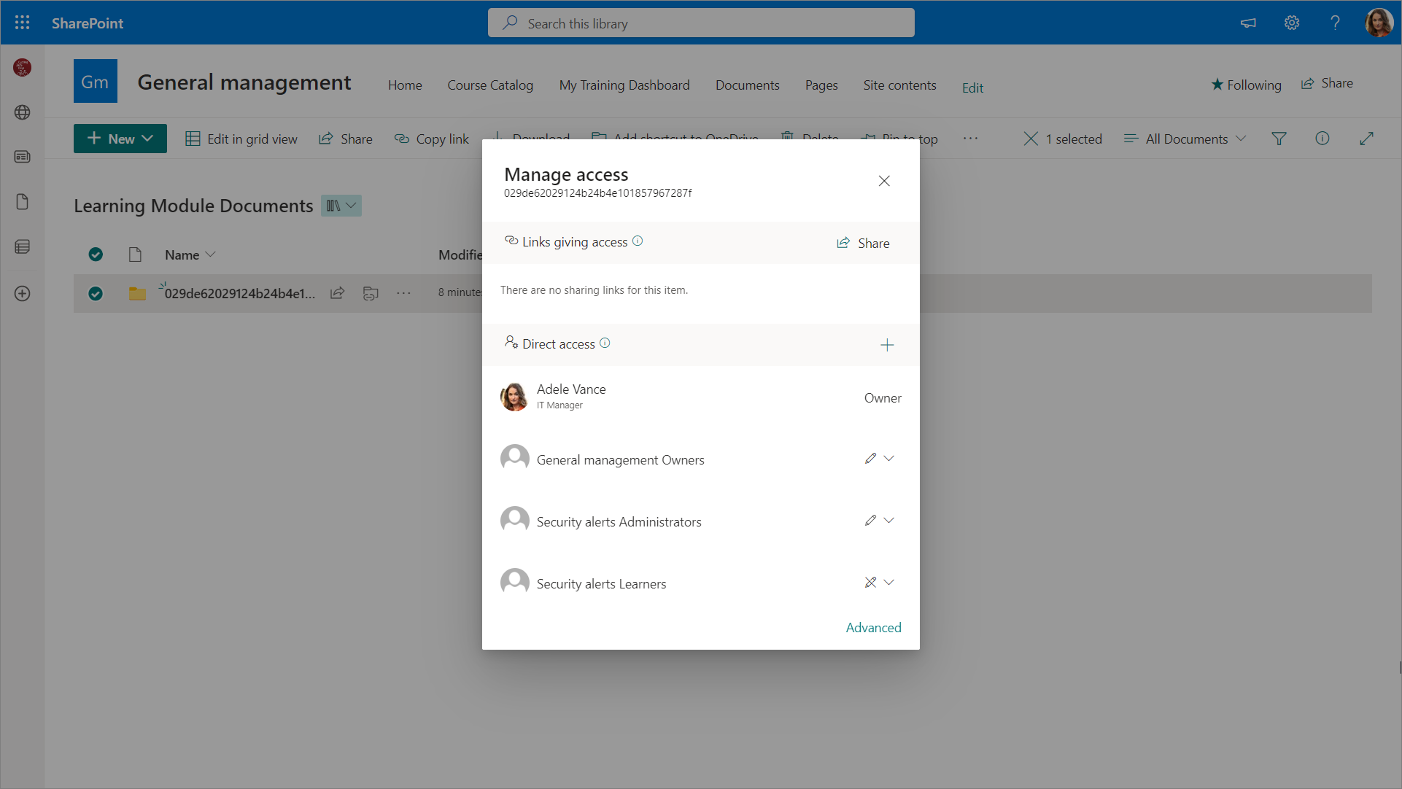Screen dimensions: 1402x789
Task: Click the Links giving access info icon
Action: tap(638, 241)
